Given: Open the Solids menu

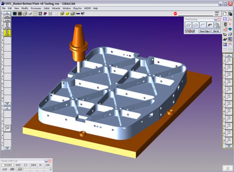Looking at the screenshot, I should [x=46, y=8].
